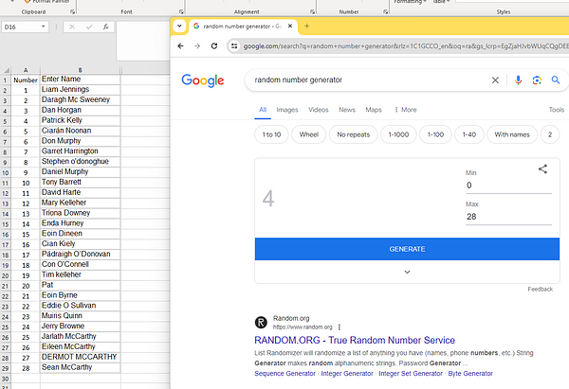Select Excel row 16 header

coord(6,235)
